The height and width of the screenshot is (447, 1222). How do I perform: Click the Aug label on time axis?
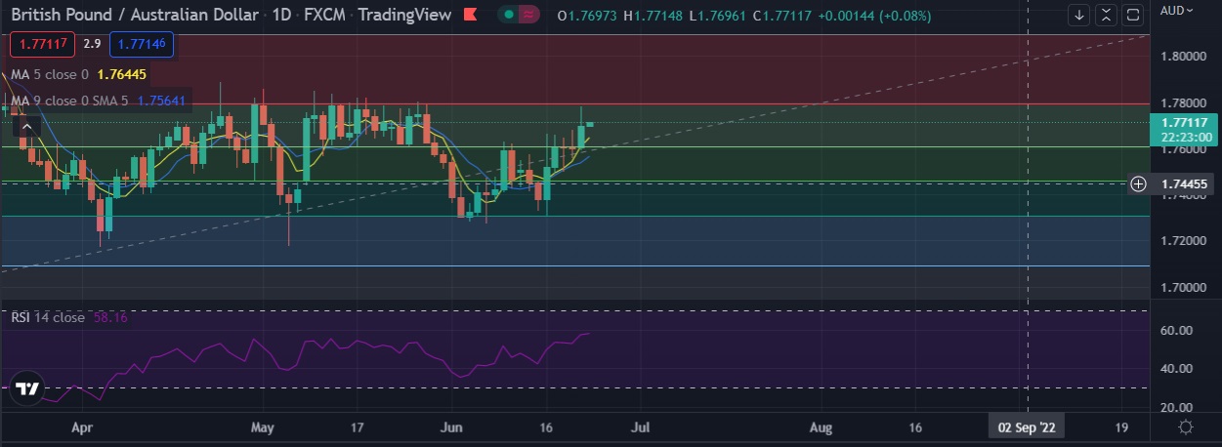tap(822, 427)
